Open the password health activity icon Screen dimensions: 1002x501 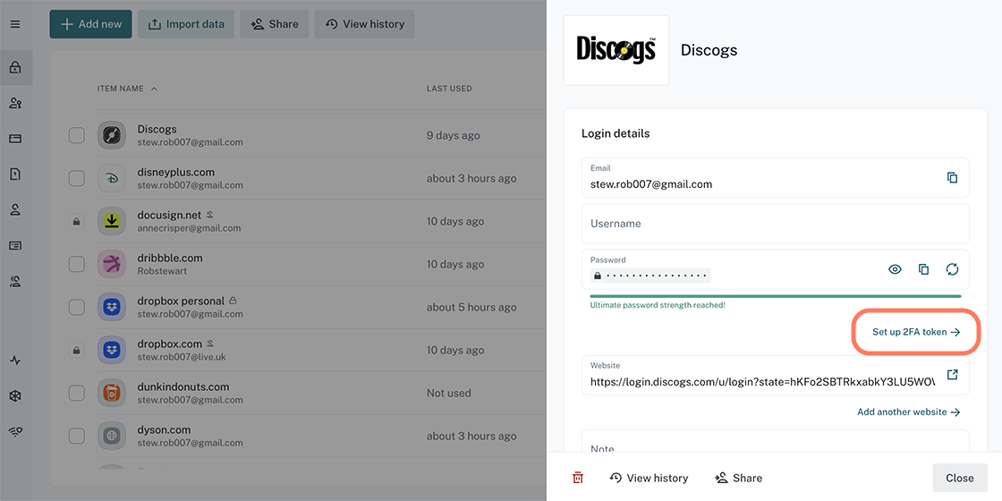point(15,361)
